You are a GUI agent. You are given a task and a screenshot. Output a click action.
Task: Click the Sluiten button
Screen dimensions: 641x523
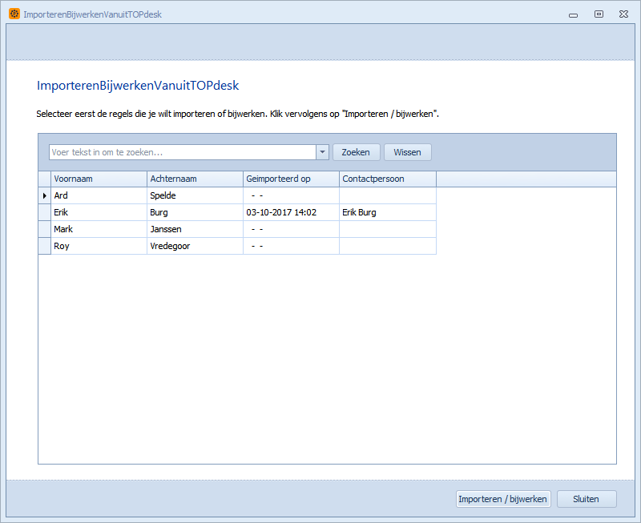(x=587, y=499)
